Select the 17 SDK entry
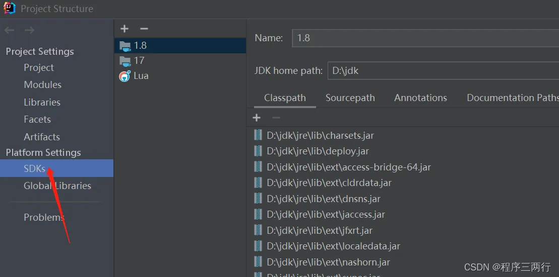Image resolution: width=559 pixels, height=277 pixels. coord(180,61)
